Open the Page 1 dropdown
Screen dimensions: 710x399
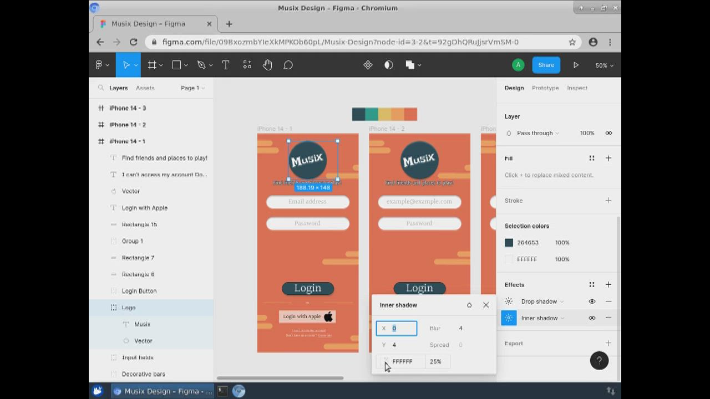click(192, 88)
